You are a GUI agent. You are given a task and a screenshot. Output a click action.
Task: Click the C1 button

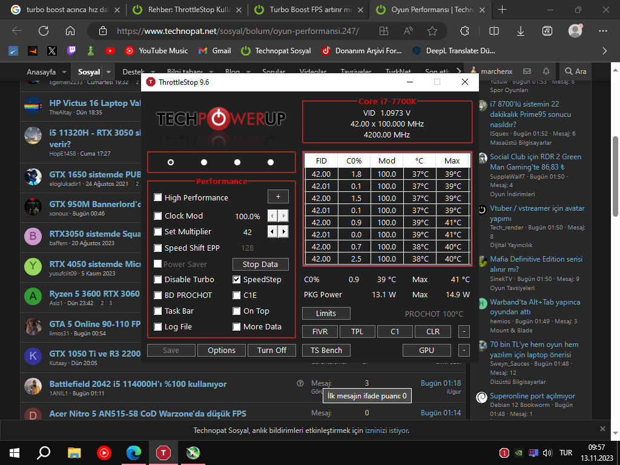click(x=395, y=331)
